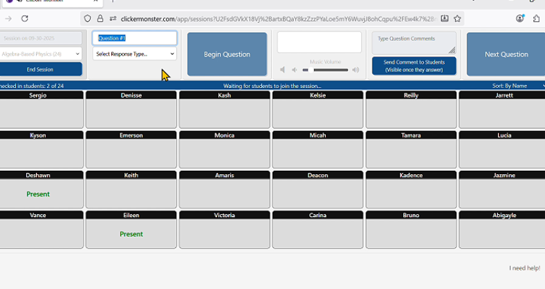The width and height of the screenshot is (545, 289).
Task: Click the Question #1 name field
Action: click(134, 38)
